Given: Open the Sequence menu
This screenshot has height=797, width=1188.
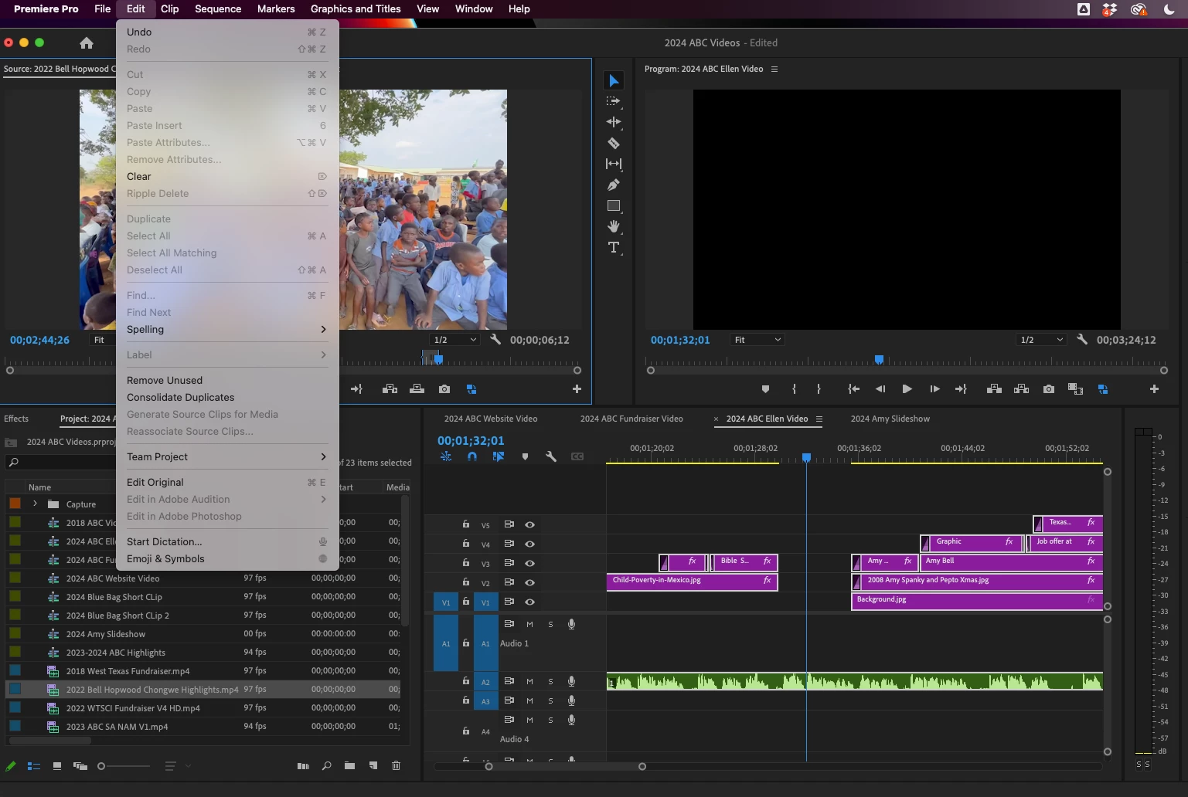Looking at the screenshot, I should 218,8.
